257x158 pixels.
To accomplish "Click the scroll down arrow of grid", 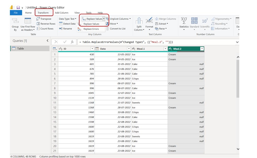I will click(238, 149).
